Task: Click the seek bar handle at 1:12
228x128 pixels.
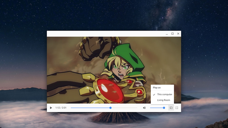Action: (x=110, y=108)
